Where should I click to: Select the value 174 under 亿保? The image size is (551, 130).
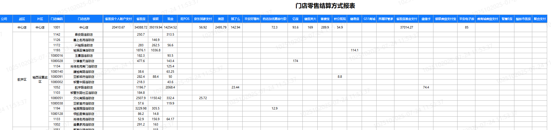[x=295, y=61]
